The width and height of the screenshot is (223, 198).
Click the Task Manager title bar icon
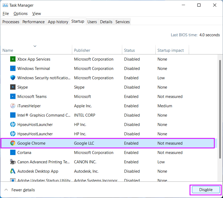(x=5, y=5)
